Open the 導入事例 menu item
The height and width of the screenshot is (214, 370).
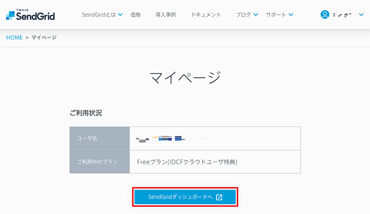click(x=166, y=15)
